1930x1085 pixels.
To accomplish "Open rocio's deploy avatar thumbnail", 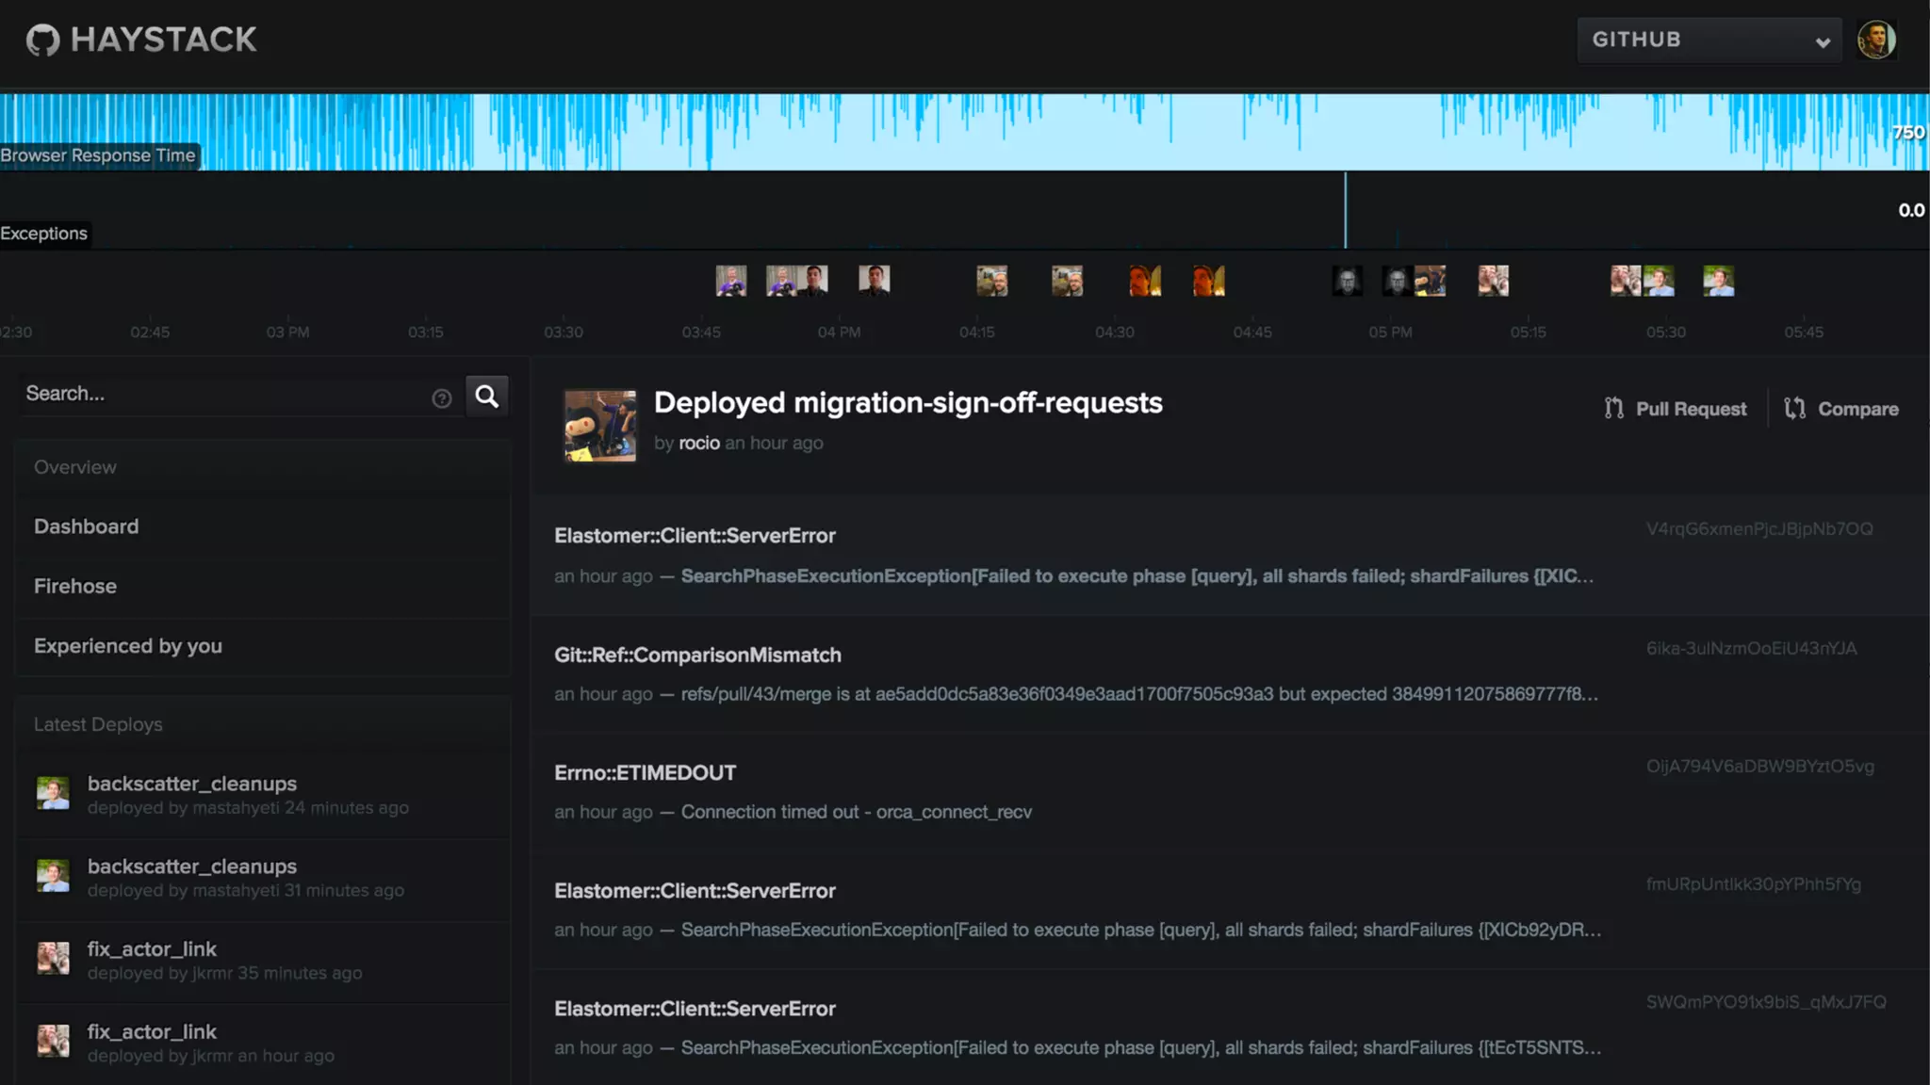I will [x=600, y=426].
